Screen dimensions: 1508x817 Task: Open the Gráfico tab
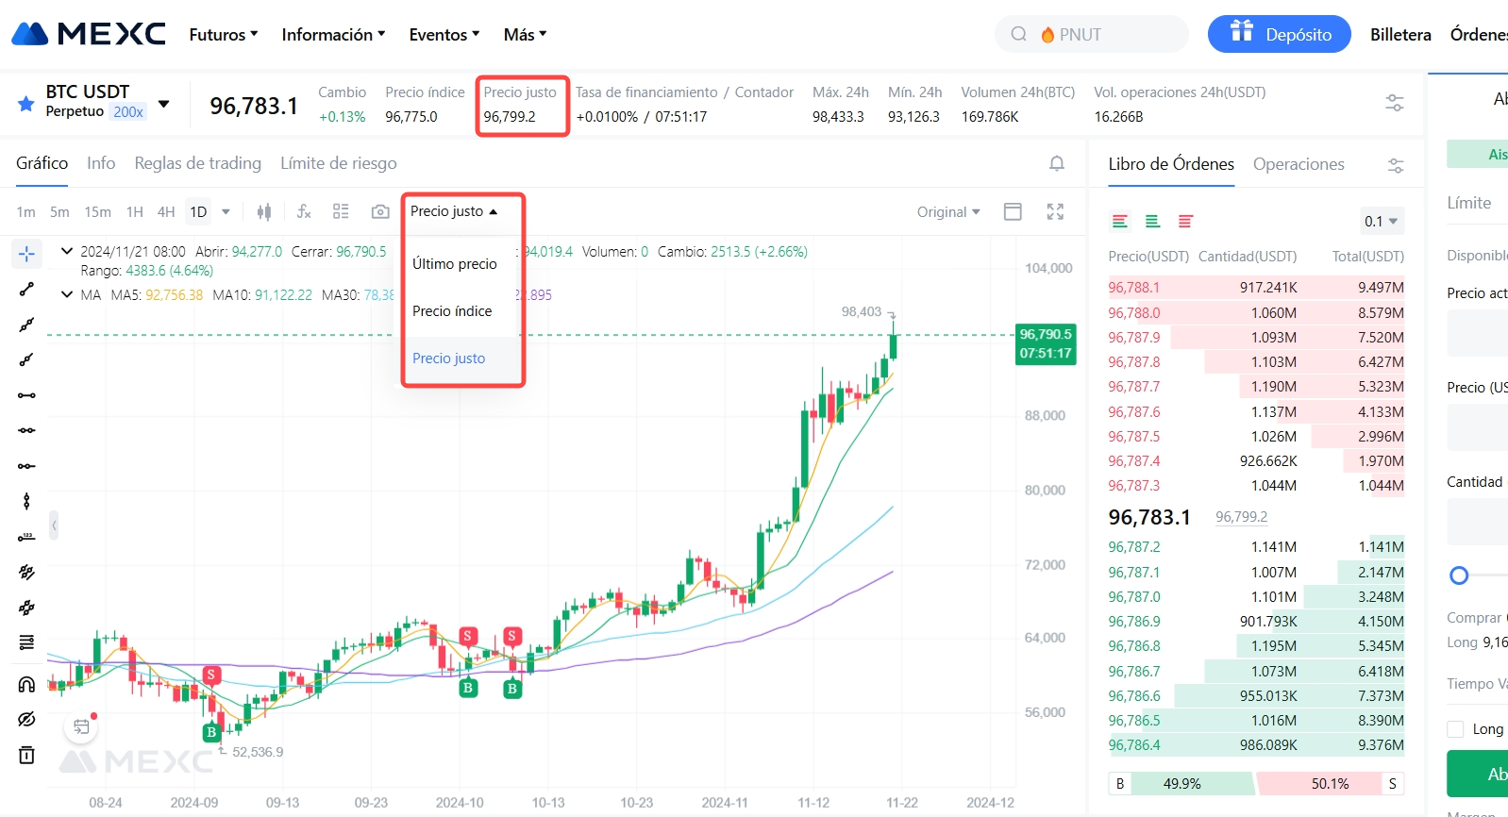(42, 163)
